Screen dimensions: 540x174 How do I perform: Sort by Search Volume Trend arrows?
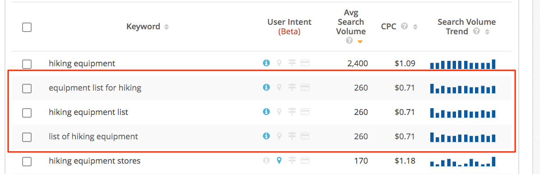click(487, 32)
